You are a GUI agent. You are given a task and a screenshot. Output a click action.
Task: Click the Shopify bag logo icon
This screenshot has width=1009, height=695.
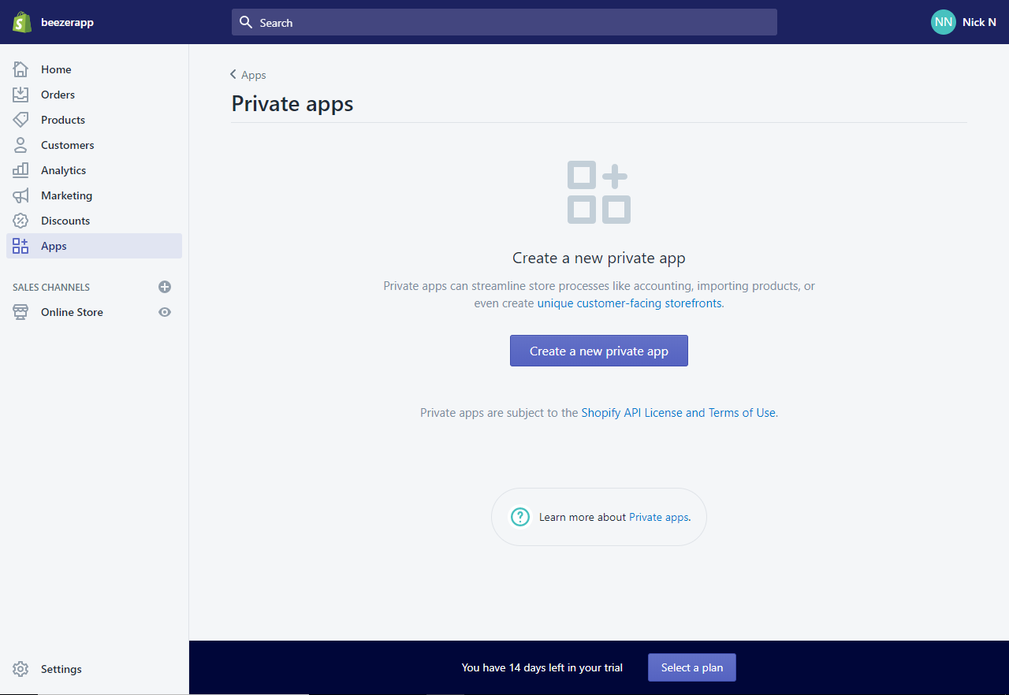coord(22,22)
